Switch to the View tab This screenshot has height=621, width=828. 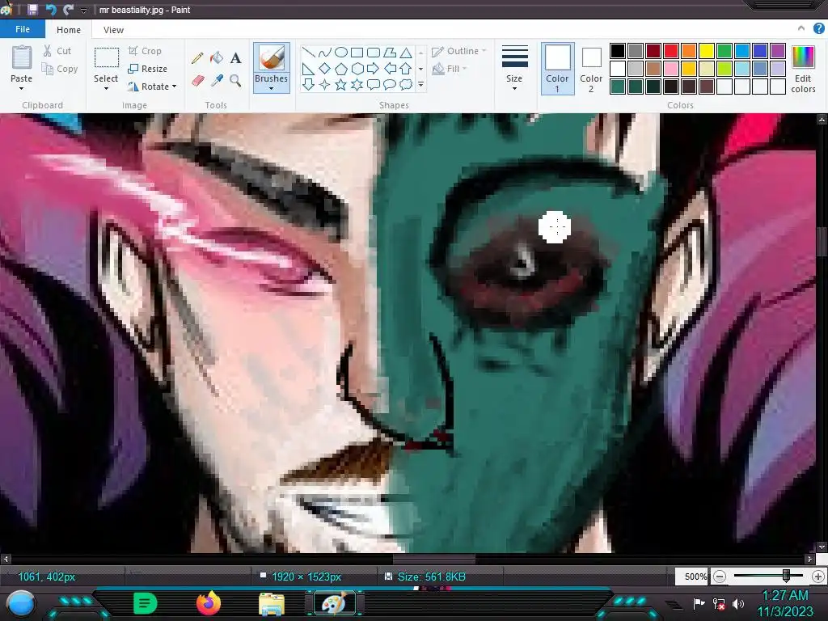[x=113, y=30]
